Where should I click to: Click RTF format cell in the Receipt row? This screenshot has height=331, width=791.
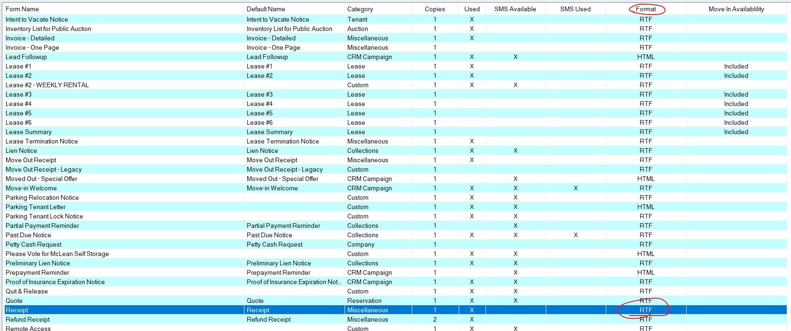pos(646,310)
